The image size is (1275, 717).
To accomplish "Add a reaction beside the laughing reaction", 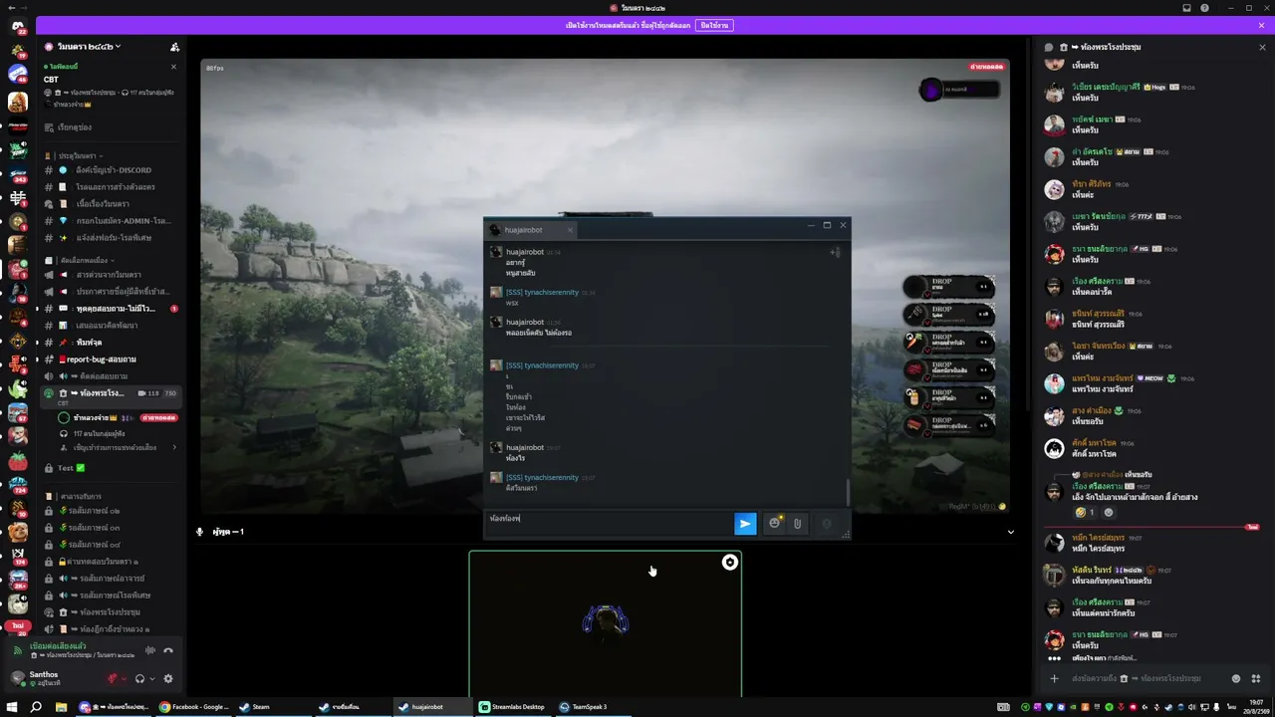I will pos(1109,512).
